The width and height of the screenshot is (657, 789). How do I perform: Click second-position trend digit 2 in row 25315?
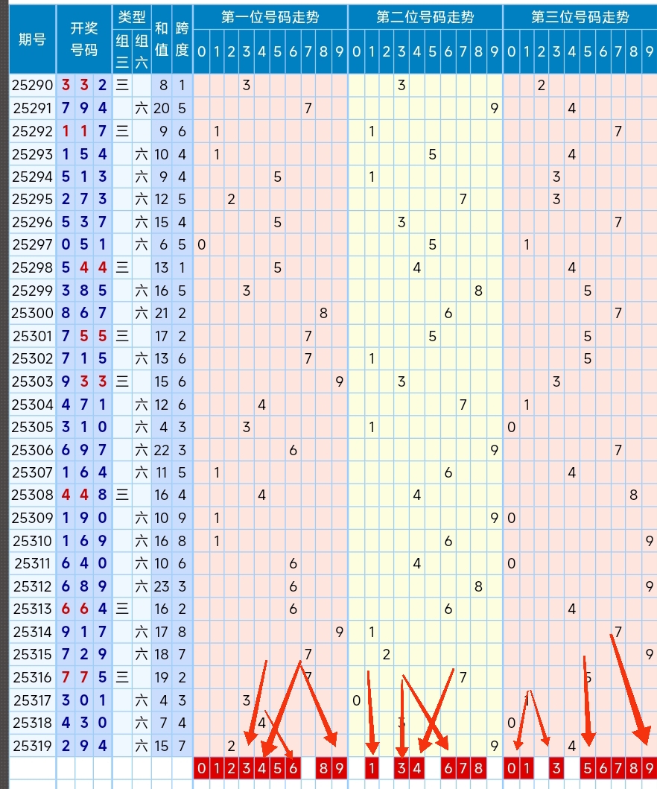[x=387, y=654]
